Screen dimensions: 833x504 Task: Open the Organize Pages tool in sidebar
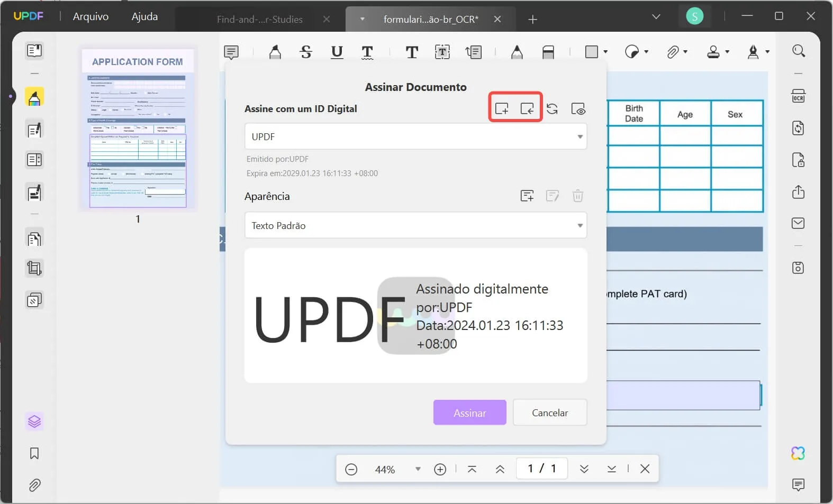pos(34,239)
